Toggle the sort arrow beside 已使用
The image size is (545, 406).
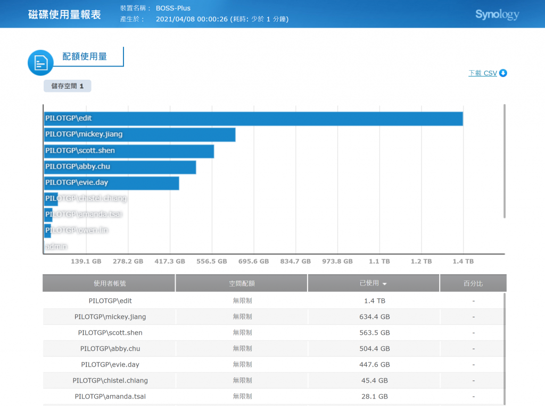[384, 284]
